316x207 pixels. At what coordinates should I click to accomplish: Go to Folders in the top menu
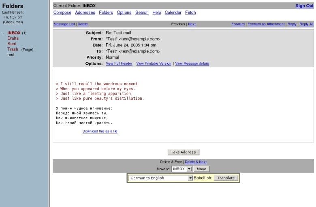click(x=106, y=13)
